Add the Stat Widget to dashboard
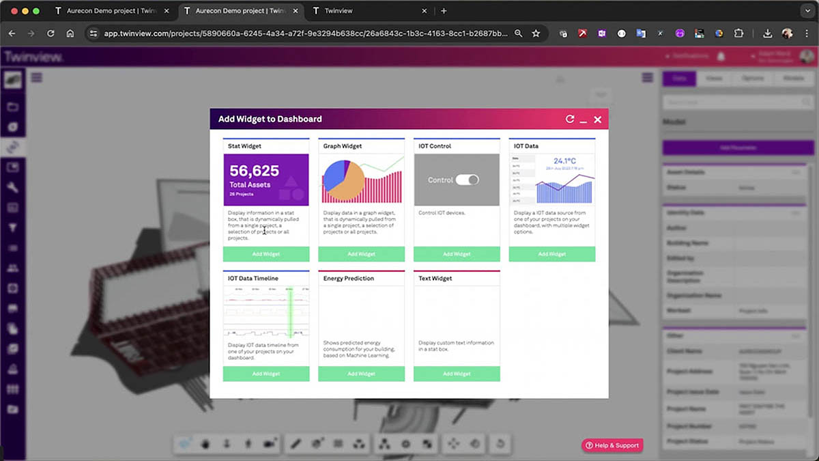This screenshot has width=819, height=461. point(266,254)
